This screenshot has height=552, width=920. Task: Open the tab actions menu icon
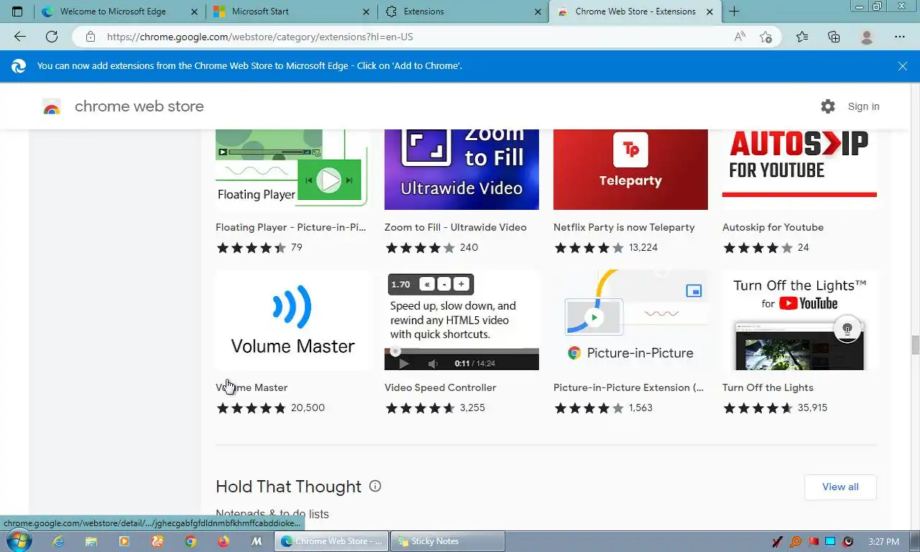pos(17,11)
